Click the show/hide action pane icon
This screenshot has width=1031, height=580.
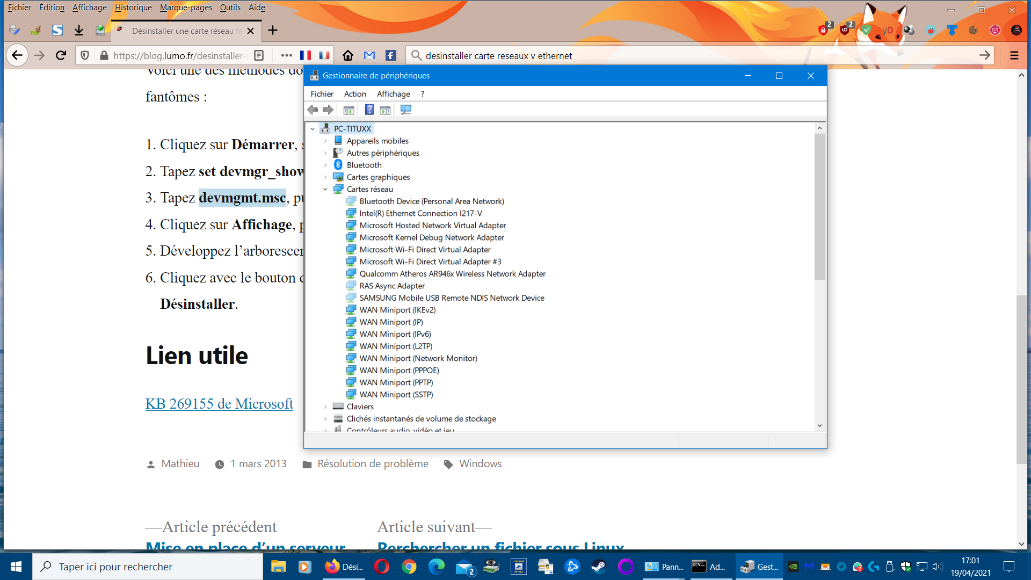point(385,110)
